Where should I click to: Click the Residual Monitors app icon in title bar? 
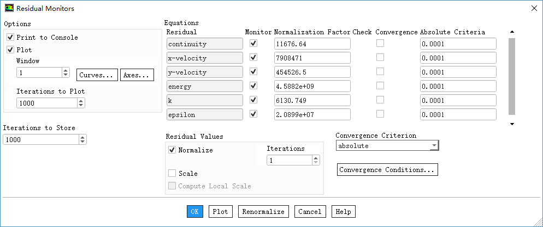click(8, 8)
